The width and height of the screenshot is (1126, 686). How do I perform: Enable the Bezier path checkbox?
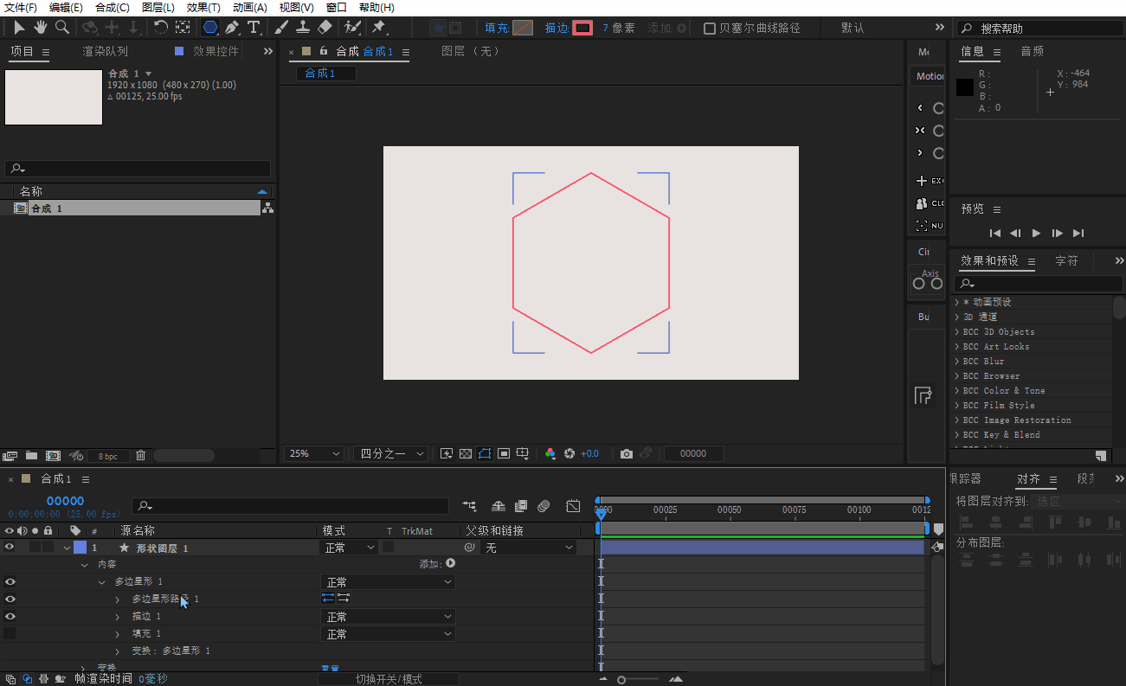[x=710, y=29]
